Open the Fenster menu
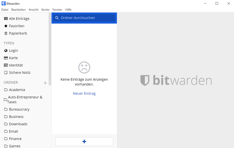 click(57, 10)
